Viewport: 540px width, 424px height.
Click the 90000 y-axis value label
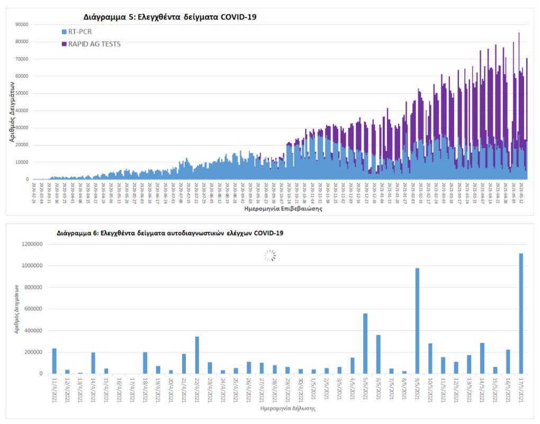pyautogui.click(x=22, y=24)
